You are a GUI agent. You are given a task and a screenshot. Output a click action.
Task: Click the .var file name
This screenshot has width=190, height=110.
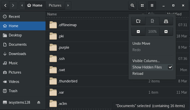61,93
